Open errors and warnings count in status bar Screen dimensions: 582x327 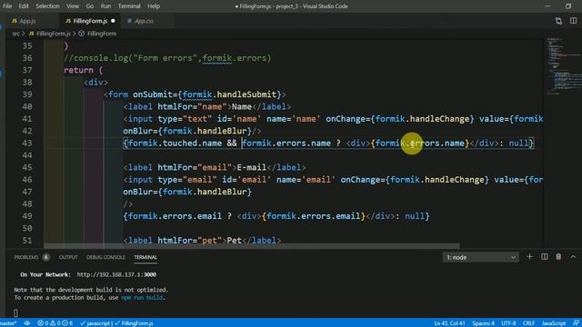click(x=55, y=323)
